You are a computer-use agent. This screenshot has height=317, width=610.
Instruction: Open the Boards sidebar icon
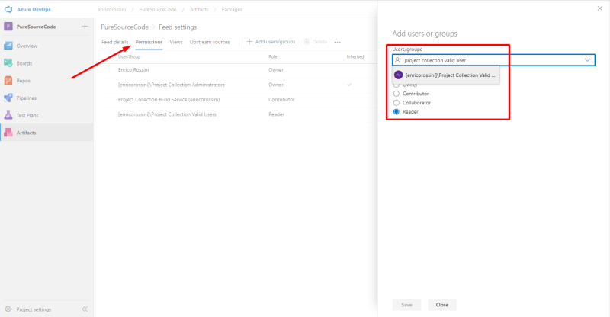[8, 63]
